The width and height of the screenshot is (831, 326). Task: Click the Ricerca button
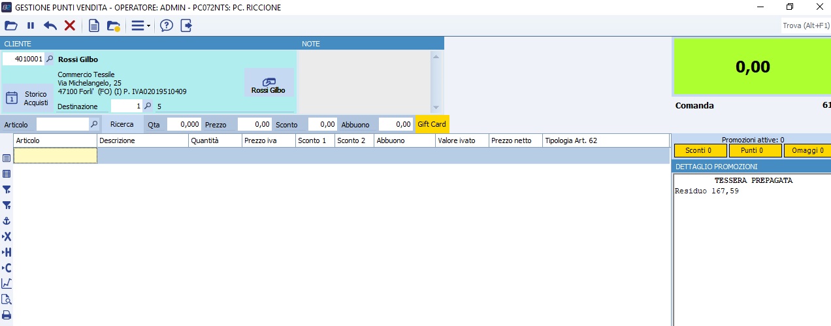tap(122, 123)
